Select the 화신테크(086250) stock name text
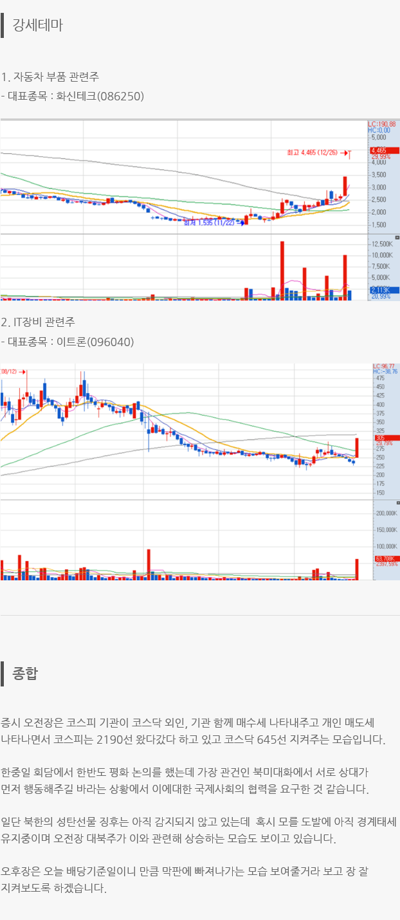The width and height of the screenshot is (400, 920). pyautogui.click(x=100, y=97)
